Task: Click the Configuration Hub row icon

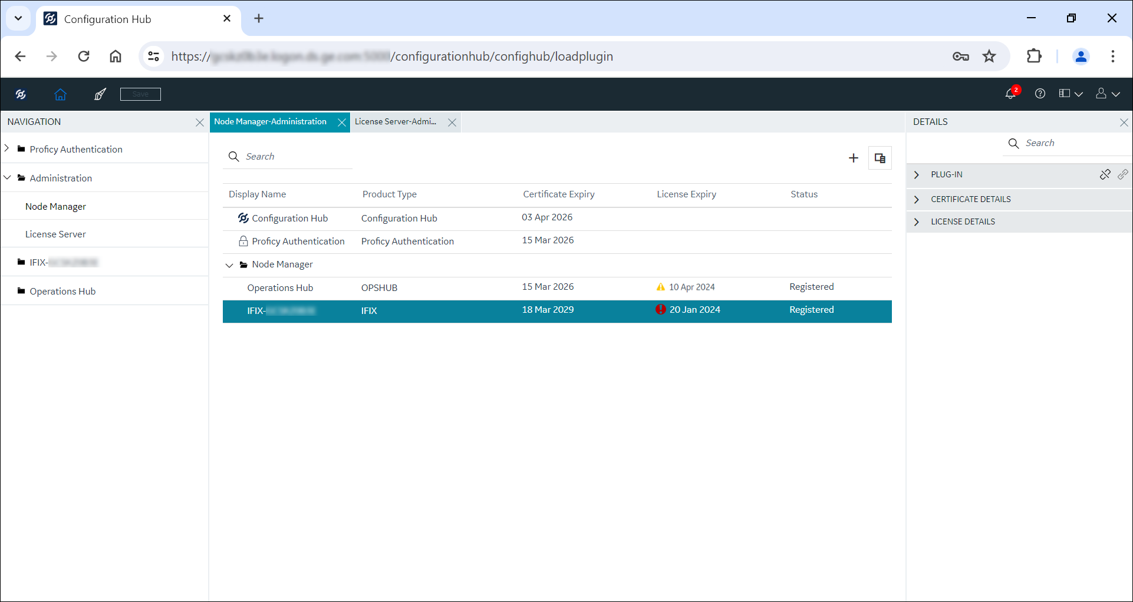Action: pyautogui.click(x=243, y=218)
